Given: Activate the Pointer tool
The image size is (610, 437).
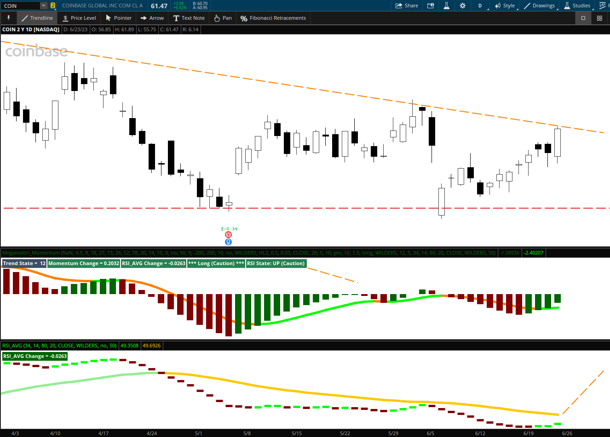Looking at the screenshot, I should pos(119,18).
